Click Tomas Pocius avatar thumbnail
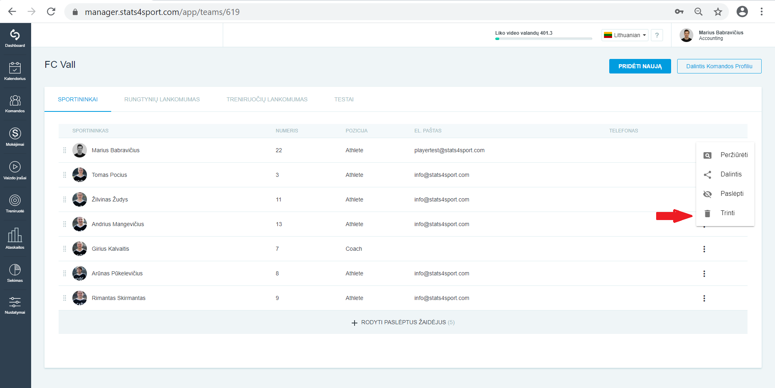The image size is (775, 388). [80, 175]
